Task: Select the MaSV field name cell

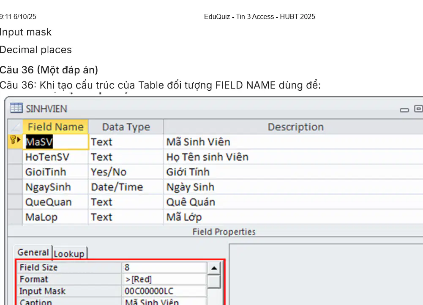Action: pyautogui.click(x=56, y=142)
